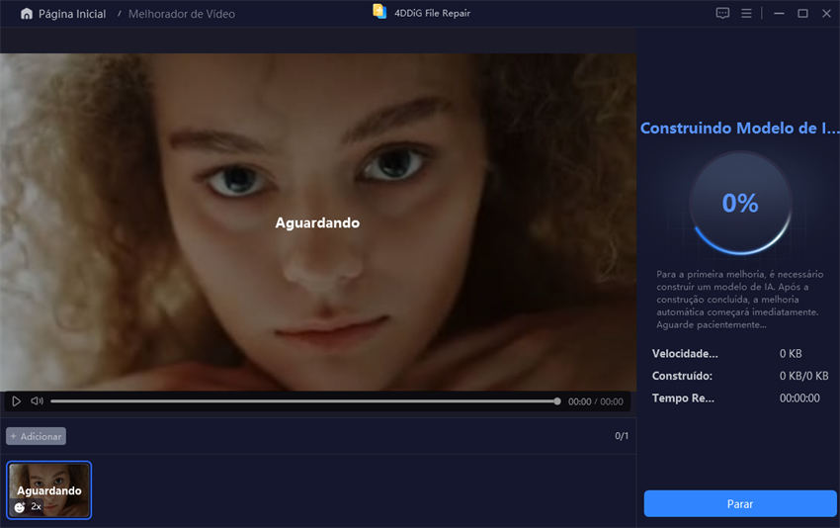The width and height of the screenshot is (840, 528).
Task: Open the feedback chat icon in title bar
Action: click(722, 14)
